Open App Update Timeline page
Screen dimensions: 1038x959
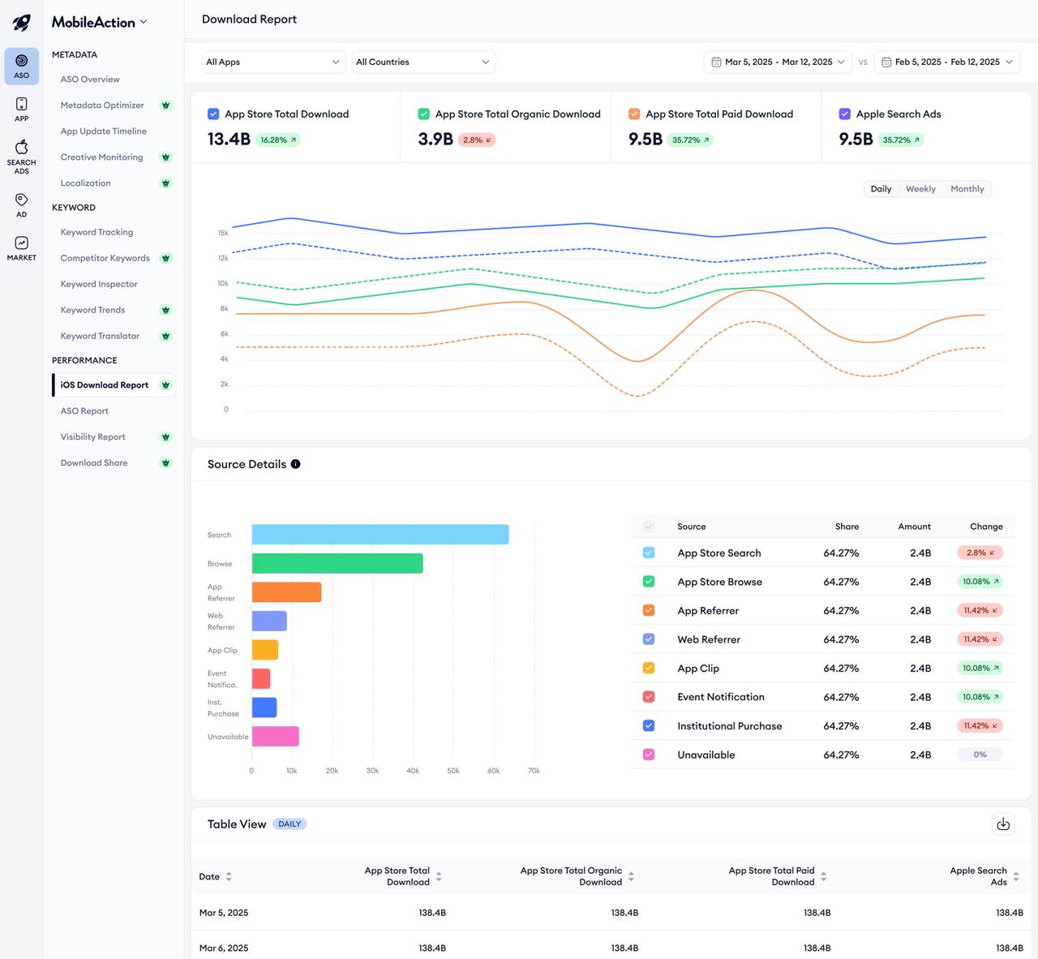104,131
